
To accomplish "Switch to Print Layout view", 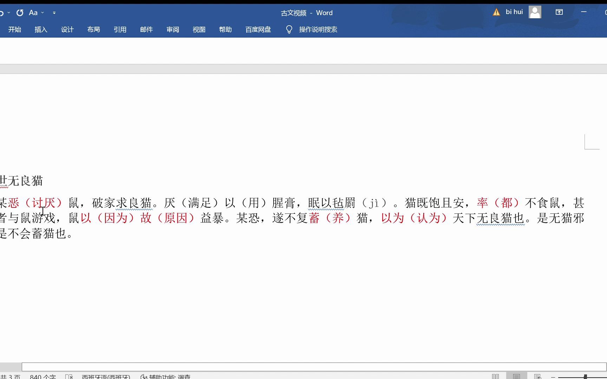I will (516, 376).
